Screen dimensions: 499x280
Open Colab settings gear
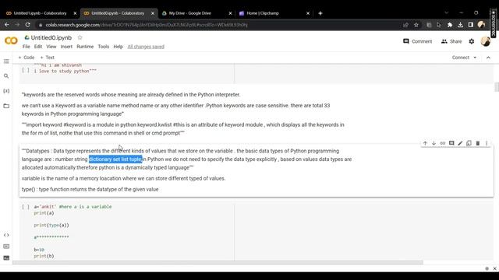click(472, 41)
